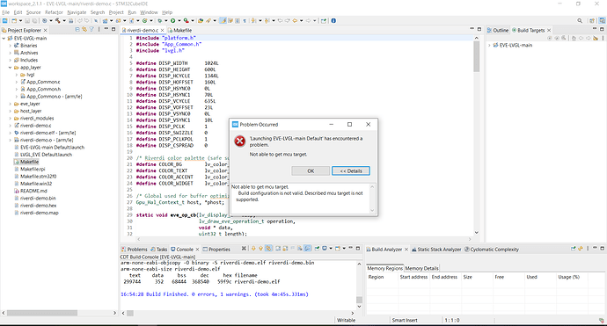Screen dimensions: 607x326
Task: Click the blue information icon in toolbar
Action: [x=333, y=20]
